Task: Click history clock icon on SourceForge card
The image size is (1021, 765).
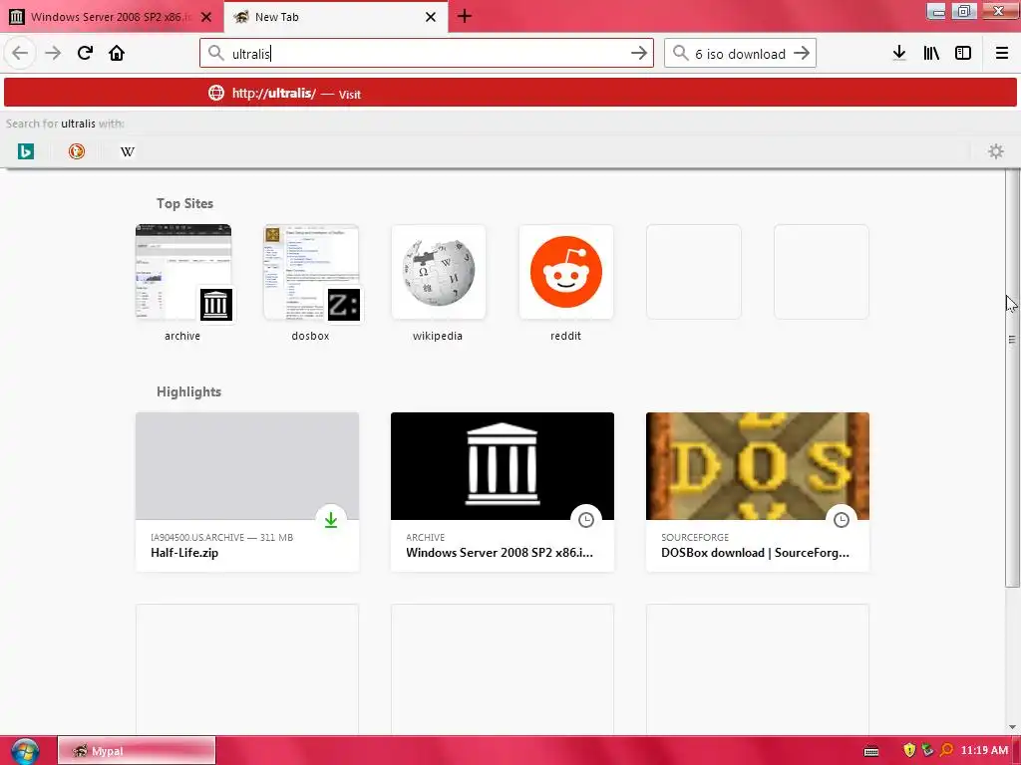Action: (x=842, y=520)
